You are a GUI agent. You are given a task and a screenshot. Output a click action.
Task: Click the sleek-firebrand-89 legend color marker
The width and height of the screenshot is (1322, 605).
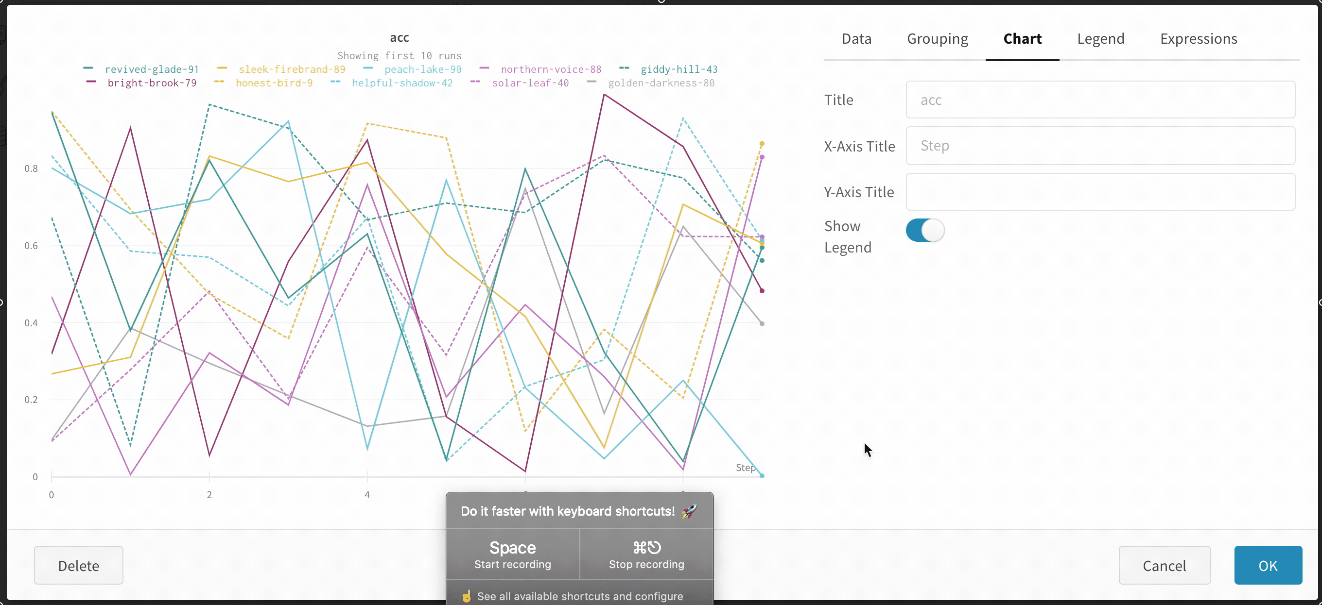point(222,68)
